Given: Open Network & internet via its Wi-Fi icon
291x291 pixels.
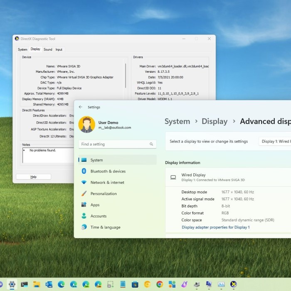Looking at the screenshot, I should pos(84,182).
